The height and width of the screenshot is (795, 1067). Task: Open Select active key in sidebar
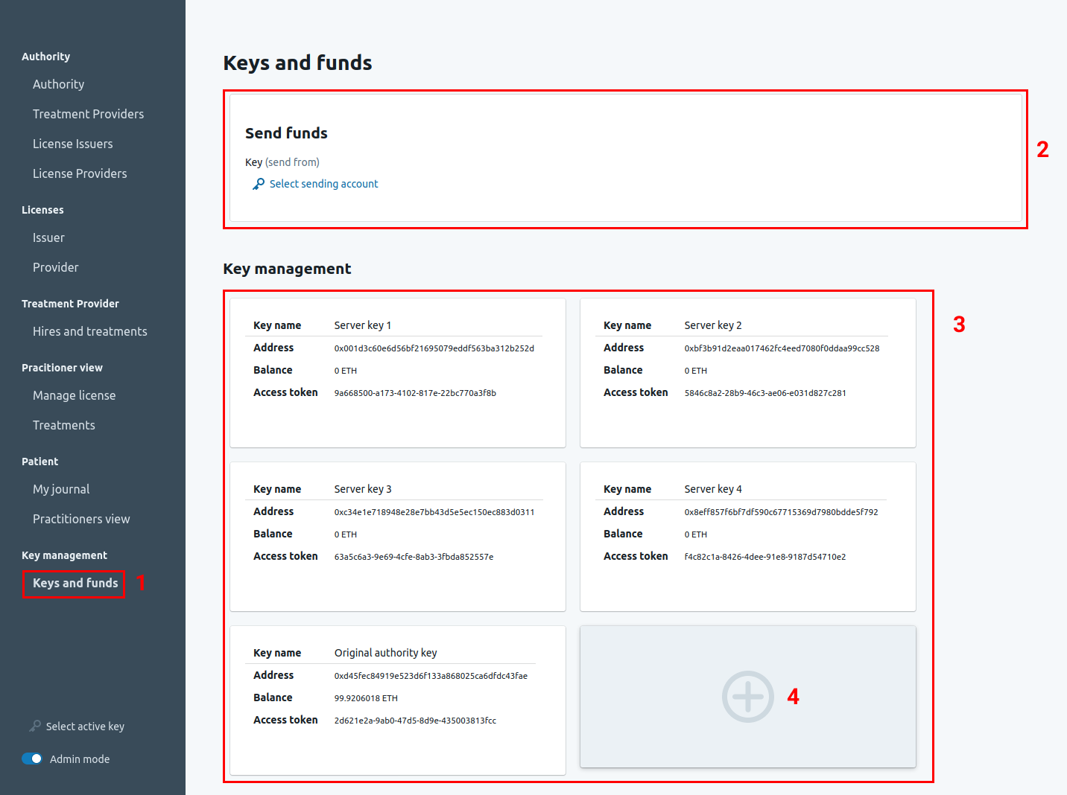click(85, 727)
